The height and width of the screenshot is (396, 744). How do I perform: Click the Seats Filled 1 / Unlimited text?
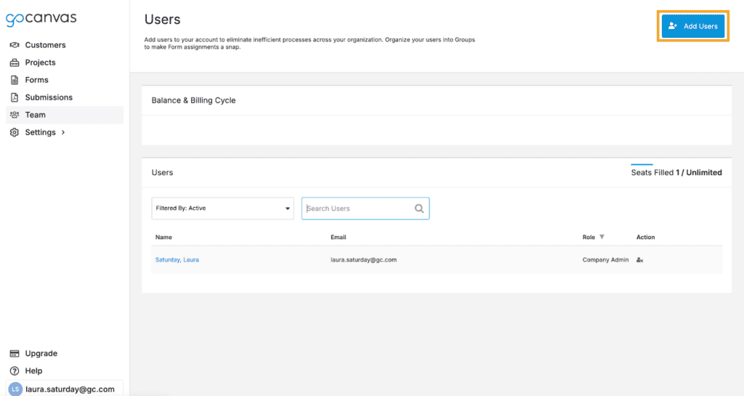(676, 173)
